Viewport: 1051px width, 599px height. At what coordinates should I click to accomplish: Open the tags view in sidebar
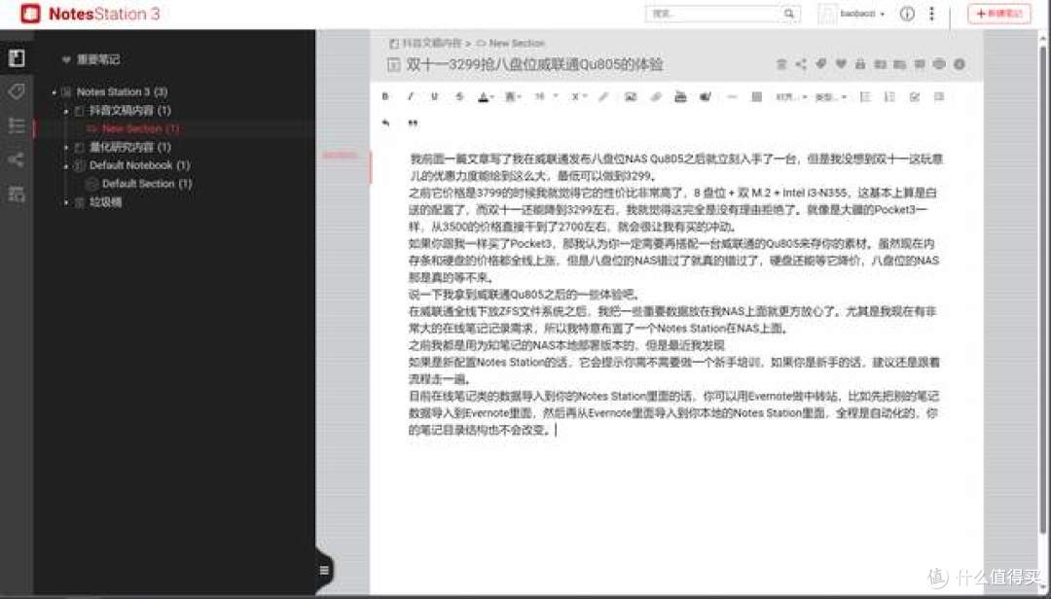tap(17, 90)
